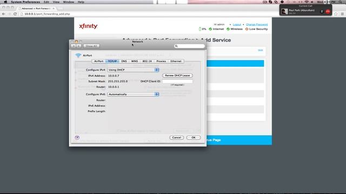This screenshot has height=194, width=346.
Task: Switch to the 802.1X tab
Action: point(147,61)
